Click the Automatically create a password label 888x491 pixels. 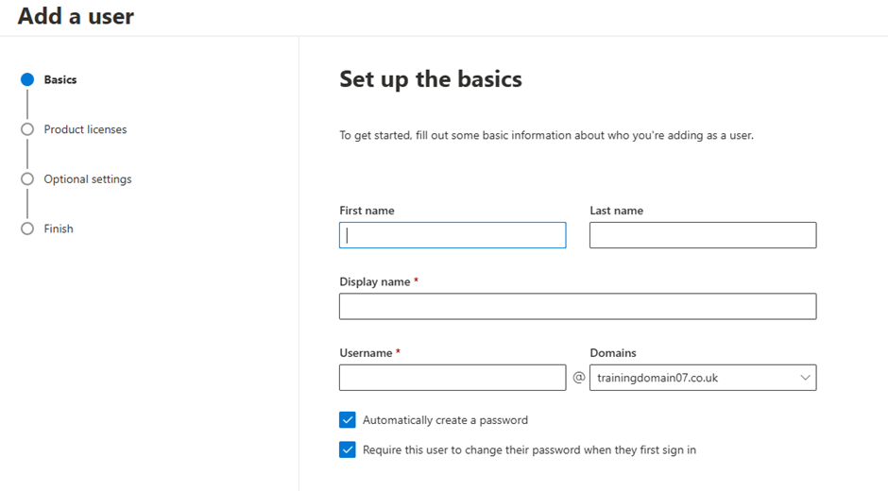pos(445,420)
